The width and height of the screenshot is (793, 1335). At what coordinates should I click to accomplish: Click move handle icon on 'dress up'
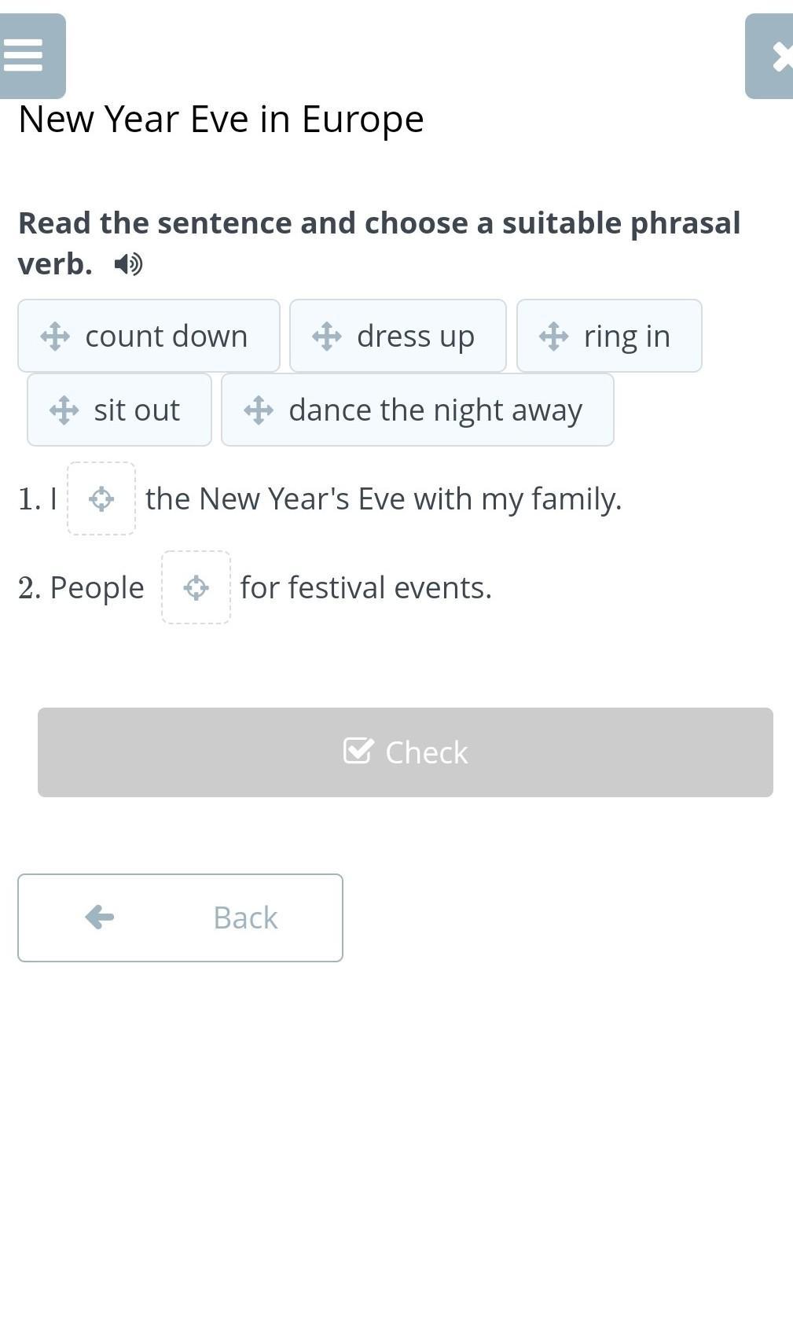(327, 337)
